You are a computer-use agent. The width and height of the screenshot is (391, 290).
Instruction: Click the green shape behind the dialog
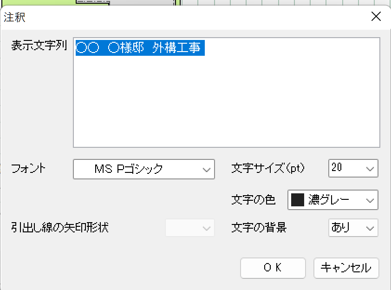click(x=37, y=2)
